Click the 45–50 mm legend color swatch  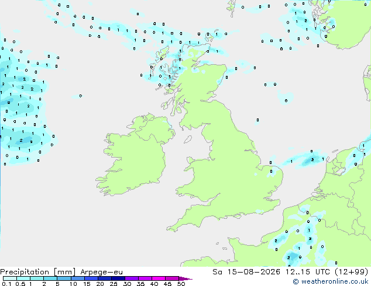coord(172,278)
